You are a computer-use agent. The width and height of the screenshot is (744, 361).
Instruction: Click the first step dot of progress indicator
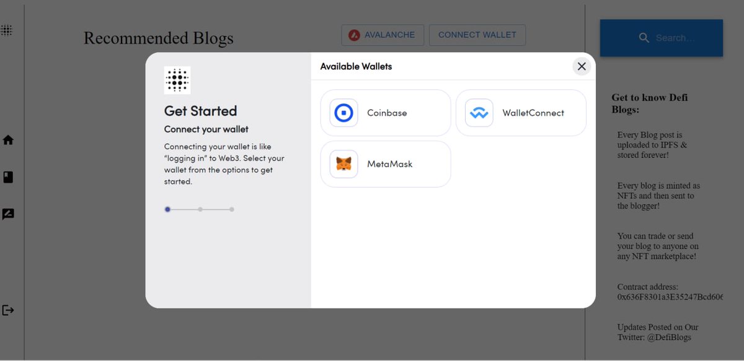tap(167, 209)
